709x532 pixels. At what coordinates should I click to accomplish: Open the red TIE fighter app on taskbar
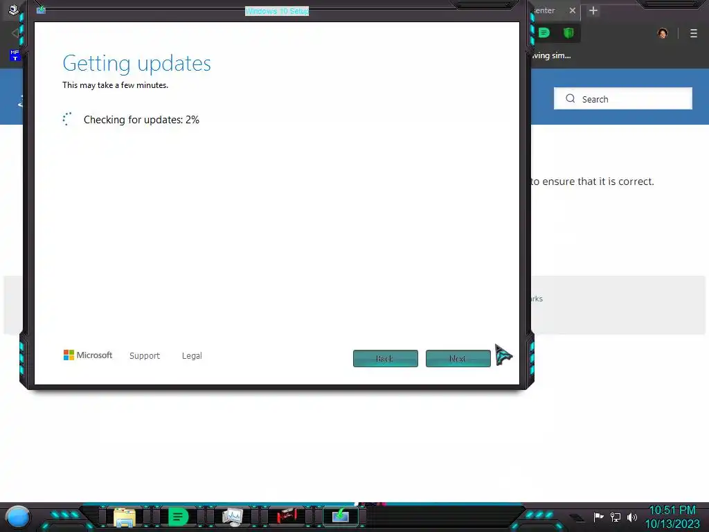pyautogui.click(x=287, y=516)
